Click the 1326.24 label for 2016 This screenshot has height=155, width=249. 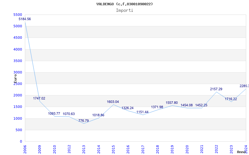[128, 108]
